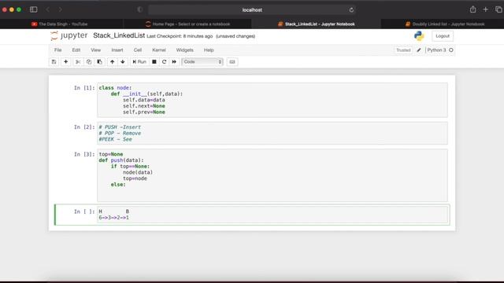Click the In [2]: prompt label
Screen dimensions: 504x283
(x=84, y=127)
